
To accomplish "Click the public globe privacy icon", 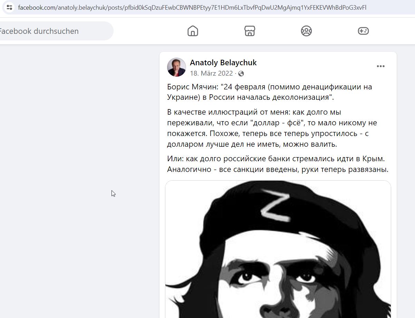I will [241, 74].
